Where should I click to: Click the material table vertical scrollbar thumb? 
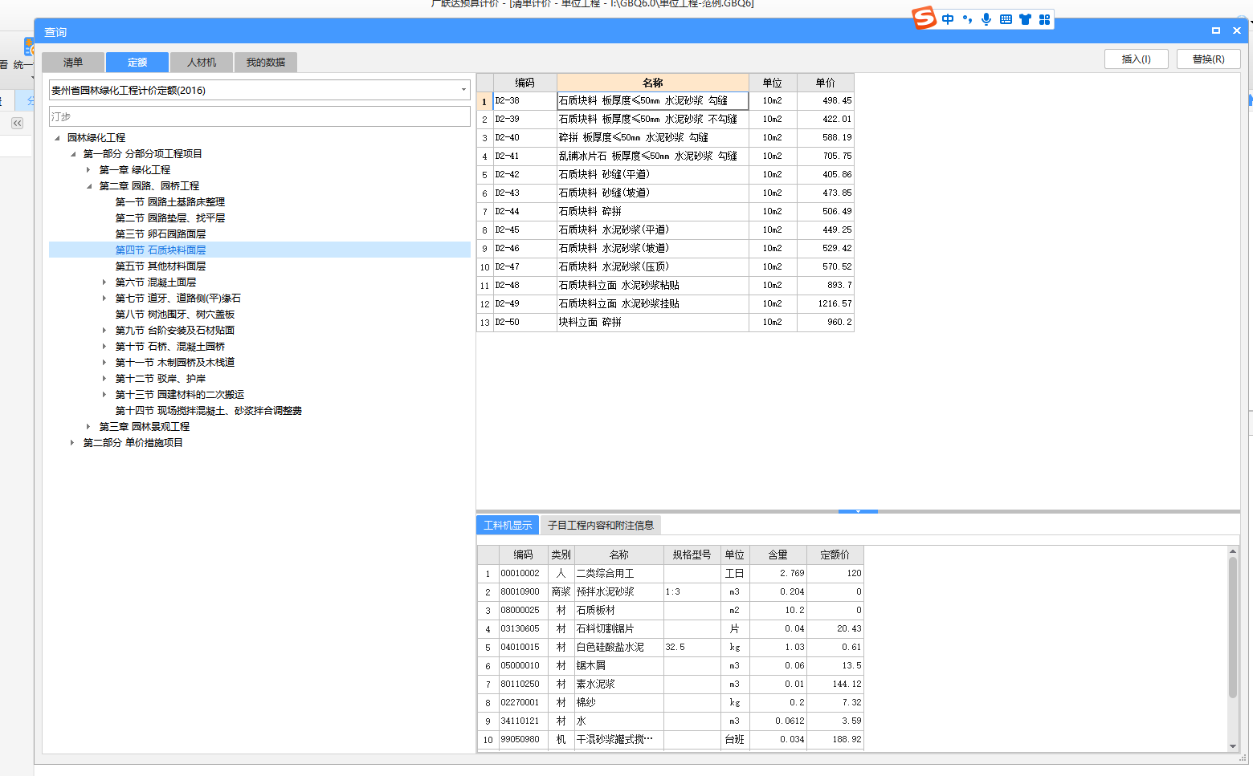[x=1233, y=628]
